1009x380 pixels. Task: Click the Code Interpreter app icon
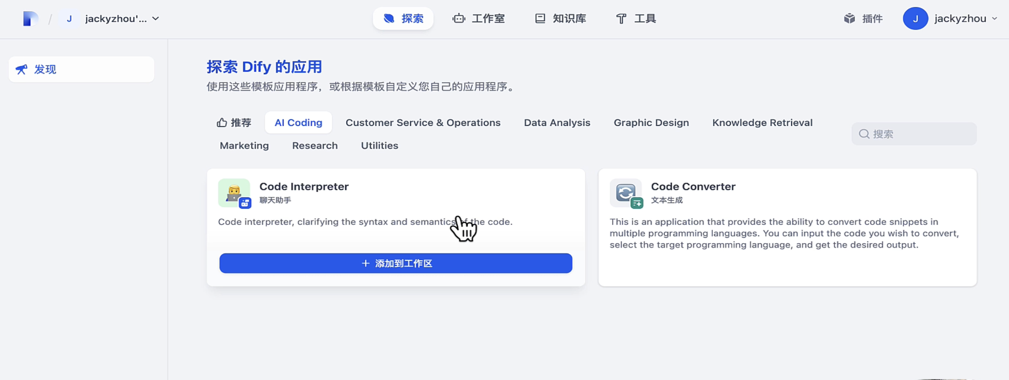coord(234,193)
